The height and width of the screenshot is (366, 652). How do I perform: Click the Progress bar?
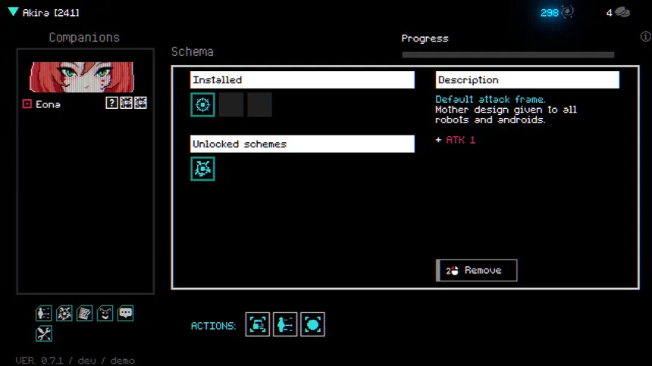tap(508, 54)
